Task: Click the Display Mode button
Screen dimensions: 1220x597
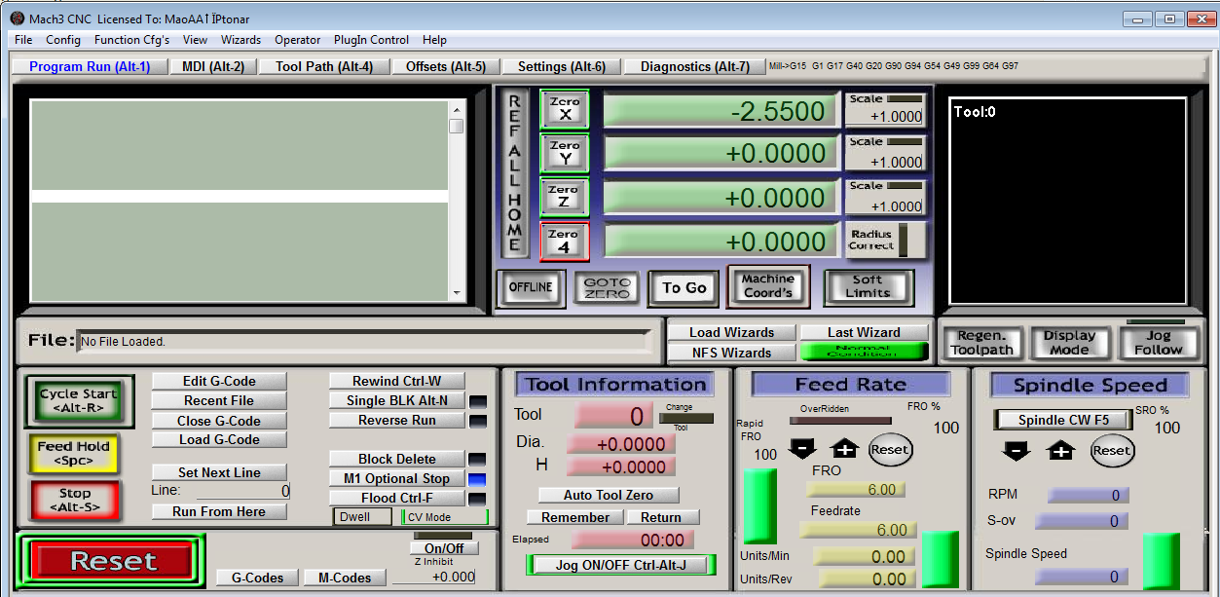Action: [1068, 343]
